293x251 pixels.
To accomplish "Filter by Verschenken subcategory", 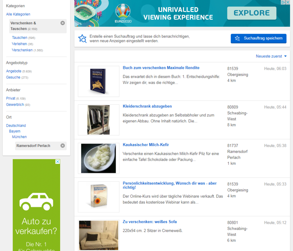I will (22, 50).
